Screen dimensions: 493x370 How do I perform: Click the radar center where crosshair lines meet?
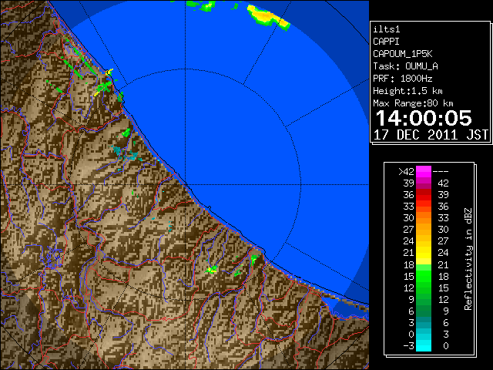186,185
